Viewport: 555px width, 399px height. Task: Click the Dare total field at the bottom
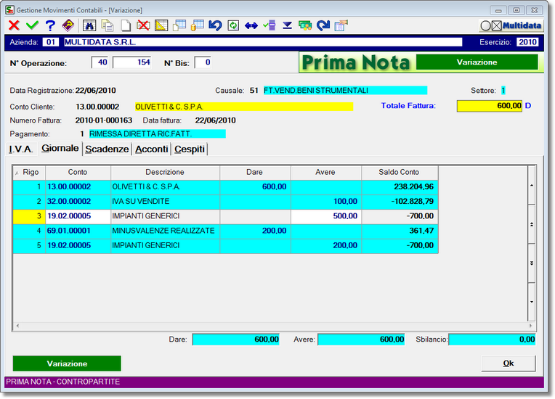pyautogui.click(x=236, y=340)
